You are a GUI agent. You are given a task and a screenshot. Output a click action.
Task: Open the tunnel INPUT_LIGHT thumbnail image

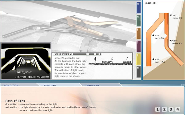pos(26,61)
